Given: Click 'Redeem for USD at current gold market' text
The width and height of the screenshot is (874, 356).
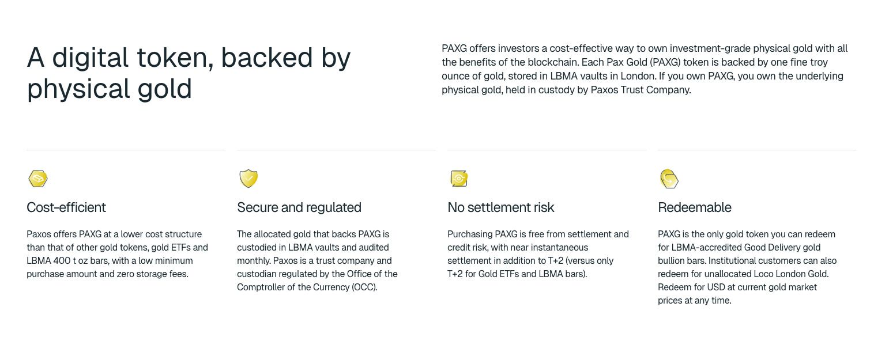Looking at the screenshot, I should [737, 287].
